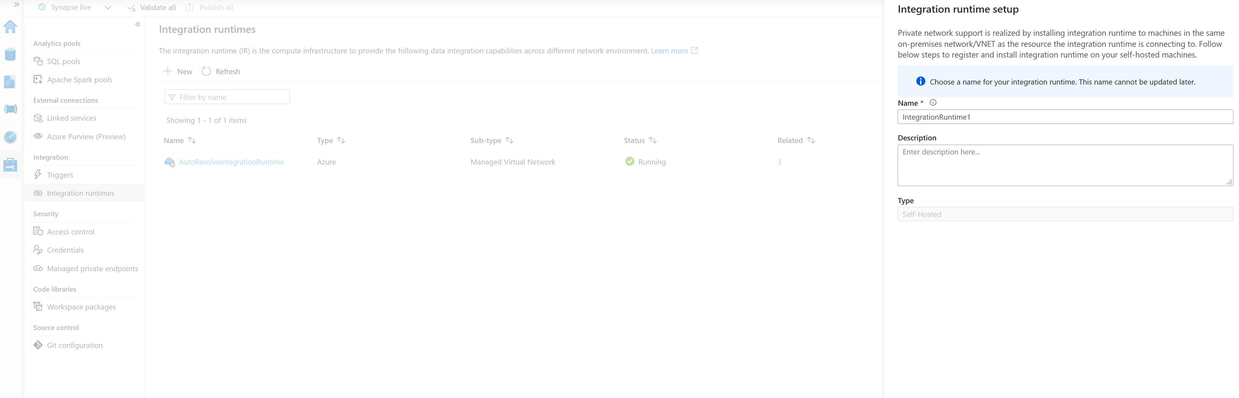
Task: Open the Linked services section
Action: coord(71,118)
